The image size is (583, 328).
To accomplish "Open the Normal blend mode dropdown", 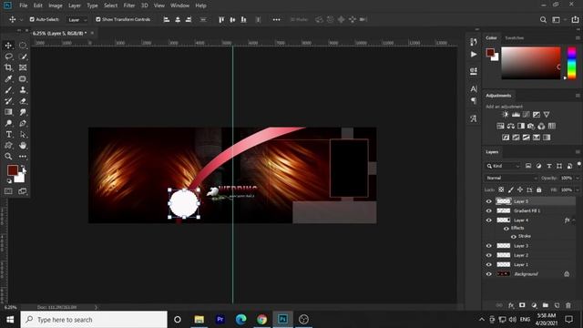I will [511, 179].
